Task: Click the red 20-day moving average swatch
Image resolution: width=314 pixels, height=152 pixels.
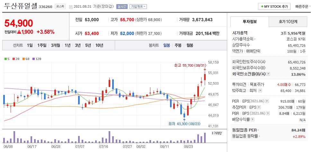Action: tap(13, 59)
